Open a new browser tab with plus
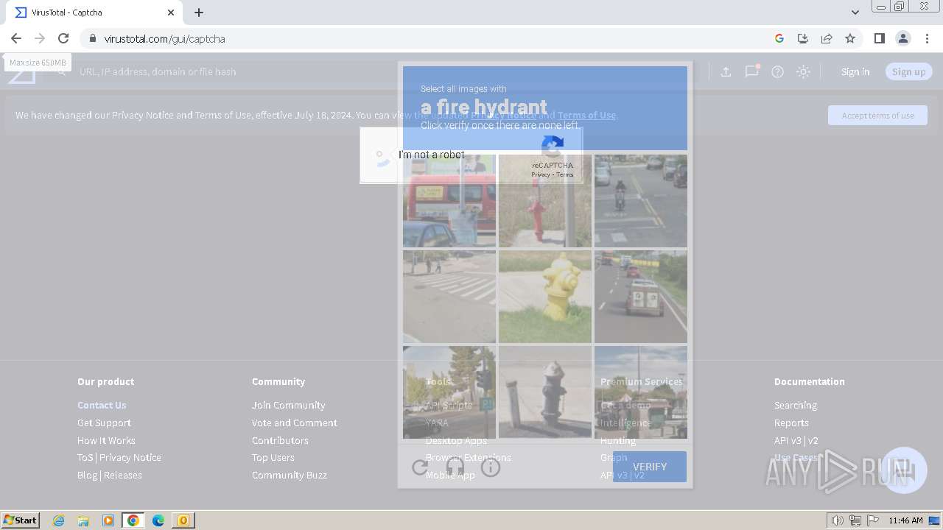 [199, 13]
